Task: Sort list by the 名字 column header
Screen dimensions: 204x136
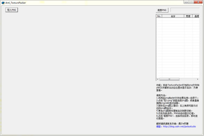Action: coord(173,16)
